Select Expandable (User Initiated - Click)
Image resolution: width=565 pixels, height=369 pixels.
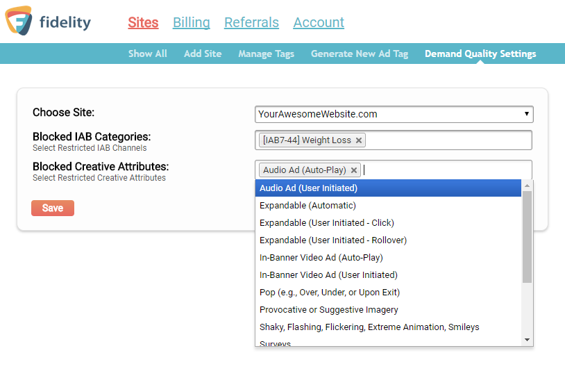click(x=326, y=223)
